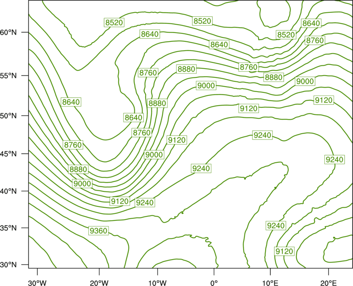Select the 10°E longitude axis label
The width and height of the screenshot is (353, 286).
[x=270, y=283]
